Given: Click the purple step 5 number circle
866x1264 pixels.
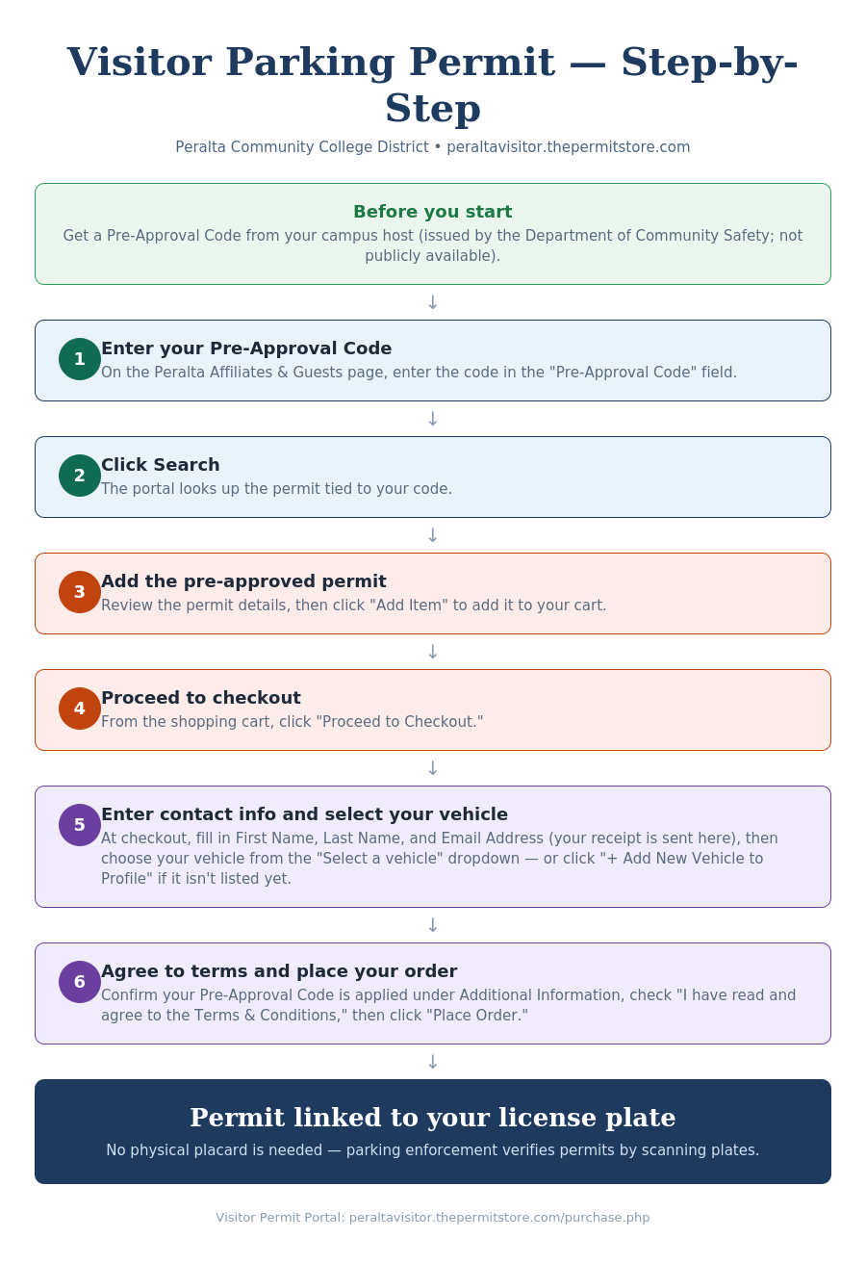Looking at the screenshot, I should click(80, 825).
